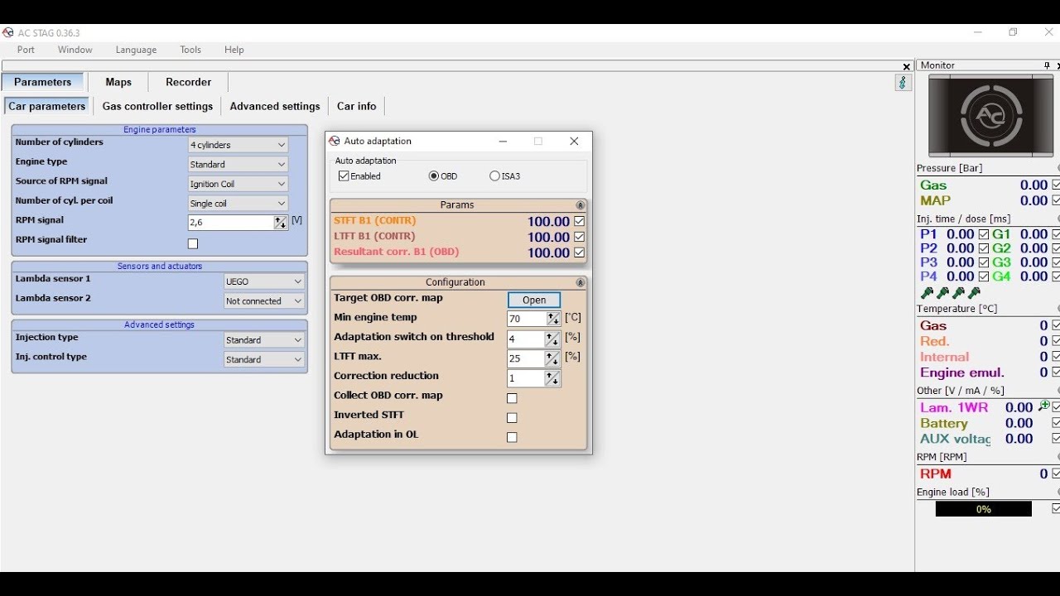Toggle the Enabled auto adaptation checkbox
The image size is (1060, 596).
click(x=344, y=176)
